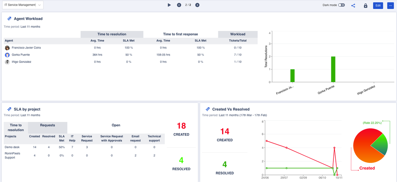Go to previous dashboard page arrow
The image size is (397, 182).
179,5
